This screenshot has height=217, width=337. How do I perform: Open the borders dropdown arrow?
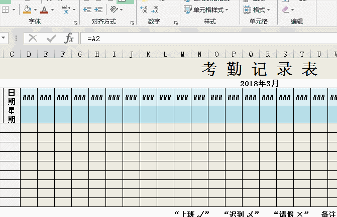point(14,10)
